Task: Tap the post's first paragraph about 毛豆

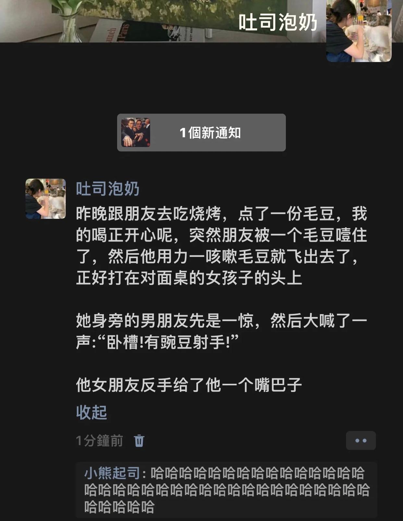Action: click(222, 246)
